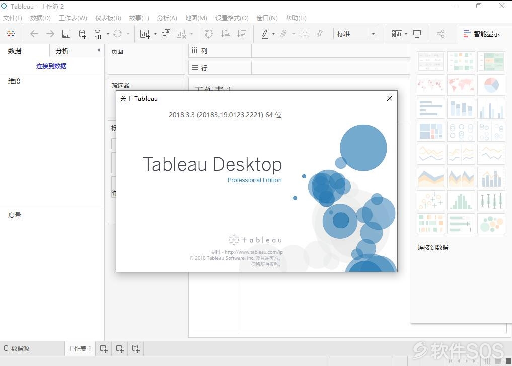
Task: Click the group members paperclip icon
Action: click(283, 34)
